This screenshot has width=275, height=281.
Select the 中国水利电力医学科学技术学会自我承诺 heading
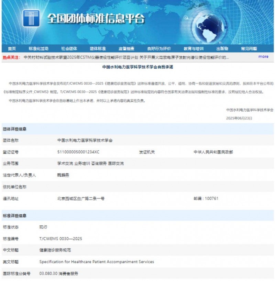[x=137, y=67]
